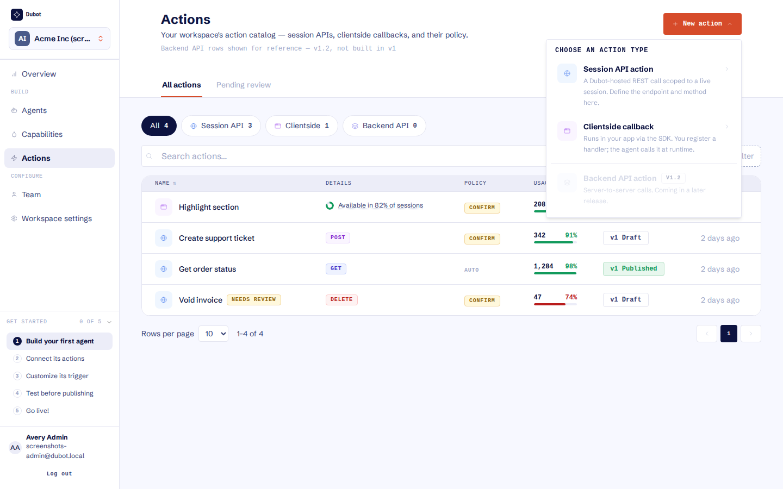Click the POST method badge
Image resolution: width=783 pixels, height=489 pixels.
click(x=338, y=237)
